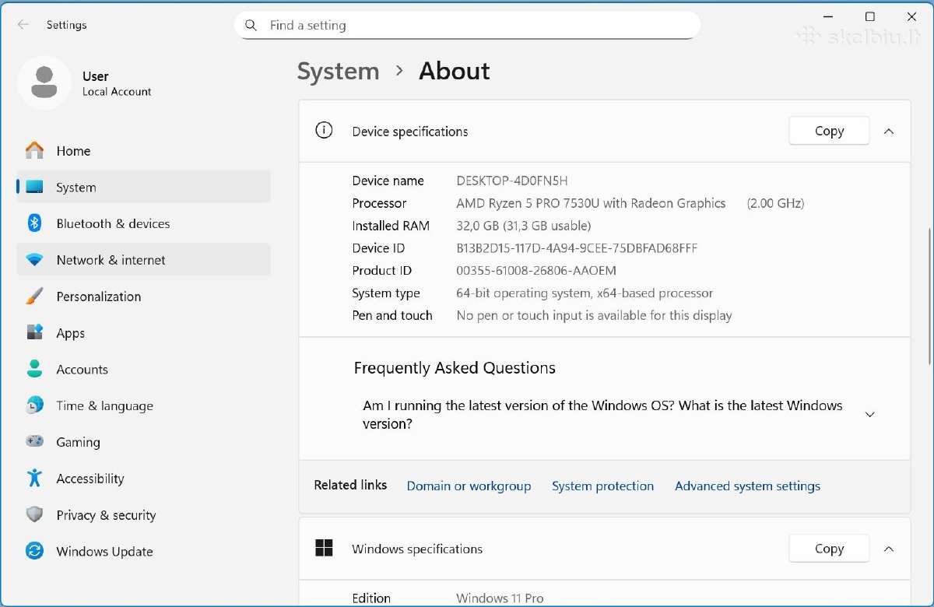934x607 pixels.
Task: Click the Network wifi icon
Action: pos(34,260)
